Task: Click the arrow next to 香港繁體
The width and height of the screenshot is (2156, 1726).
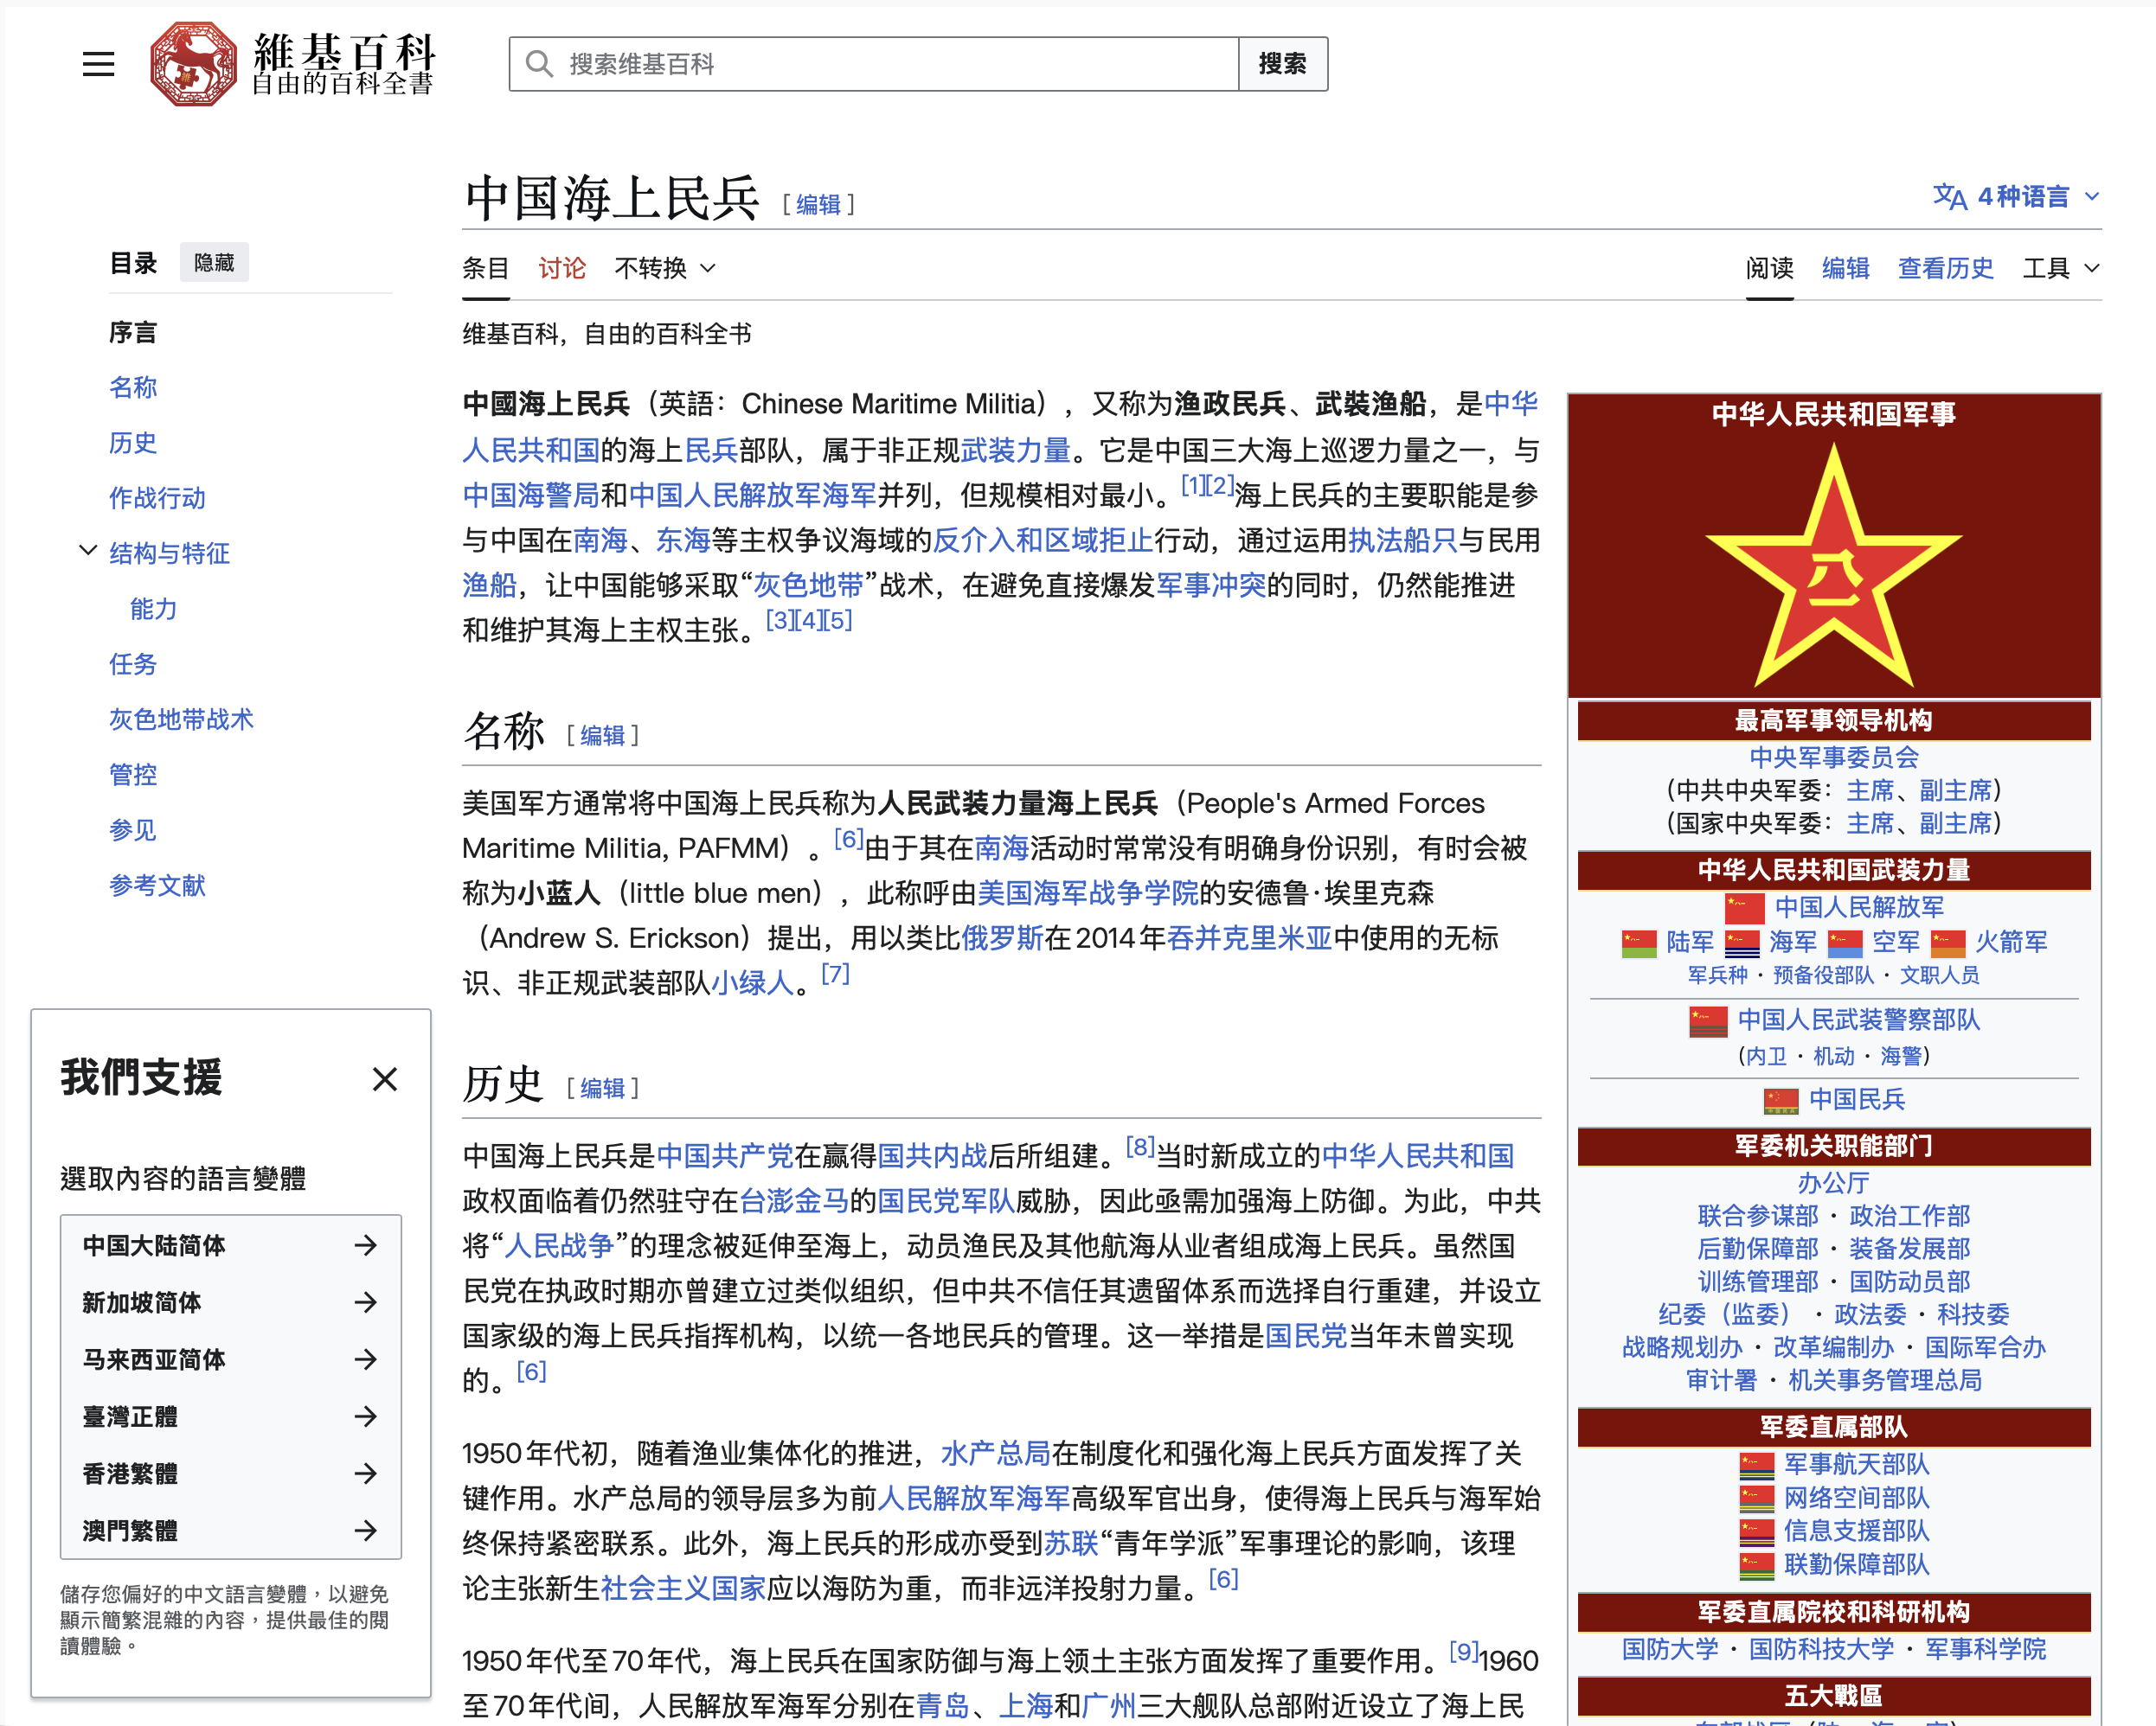Action: pos(366,1473)
